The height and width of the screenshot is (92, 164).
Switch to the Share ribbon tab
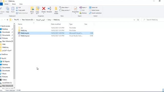[14, 4]
